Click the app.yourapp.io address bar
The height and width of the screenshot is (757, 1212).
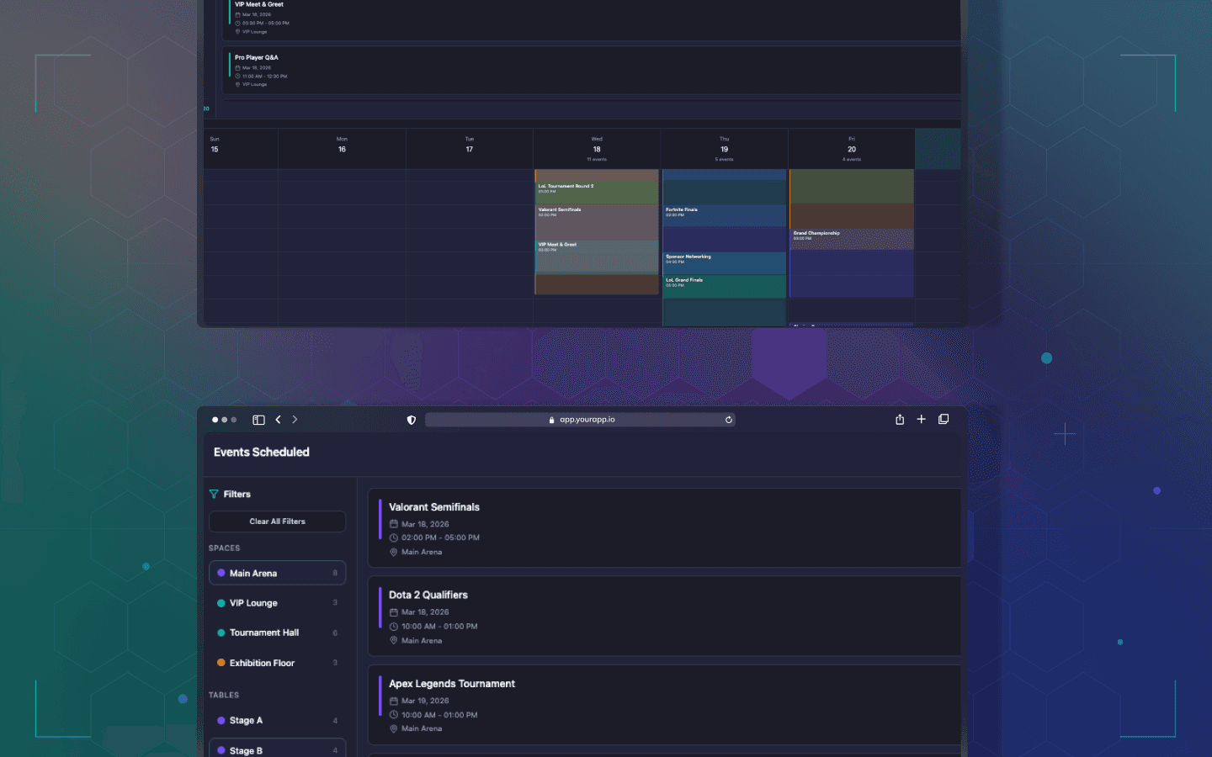tap(580, 420)
